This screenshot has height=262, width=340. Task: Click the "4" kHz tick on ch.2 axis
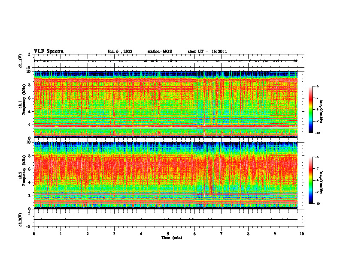[x=30, y=182]
